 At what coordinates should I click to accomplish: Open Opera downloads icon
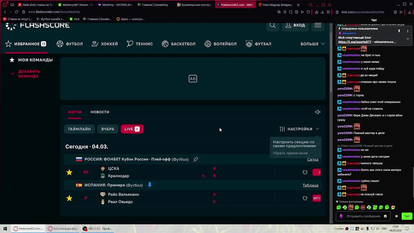point(322,12)
